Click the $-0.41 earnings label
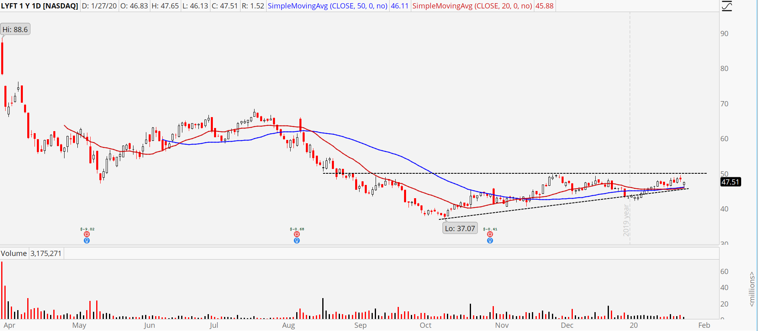The image size is (758, 331). coord(490,229)
